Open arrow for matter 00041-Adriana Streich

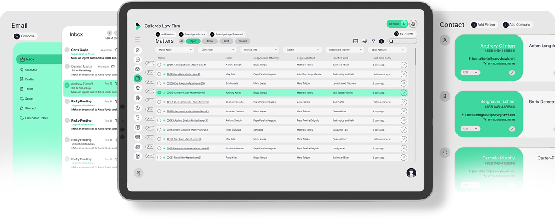coord(404,65)
